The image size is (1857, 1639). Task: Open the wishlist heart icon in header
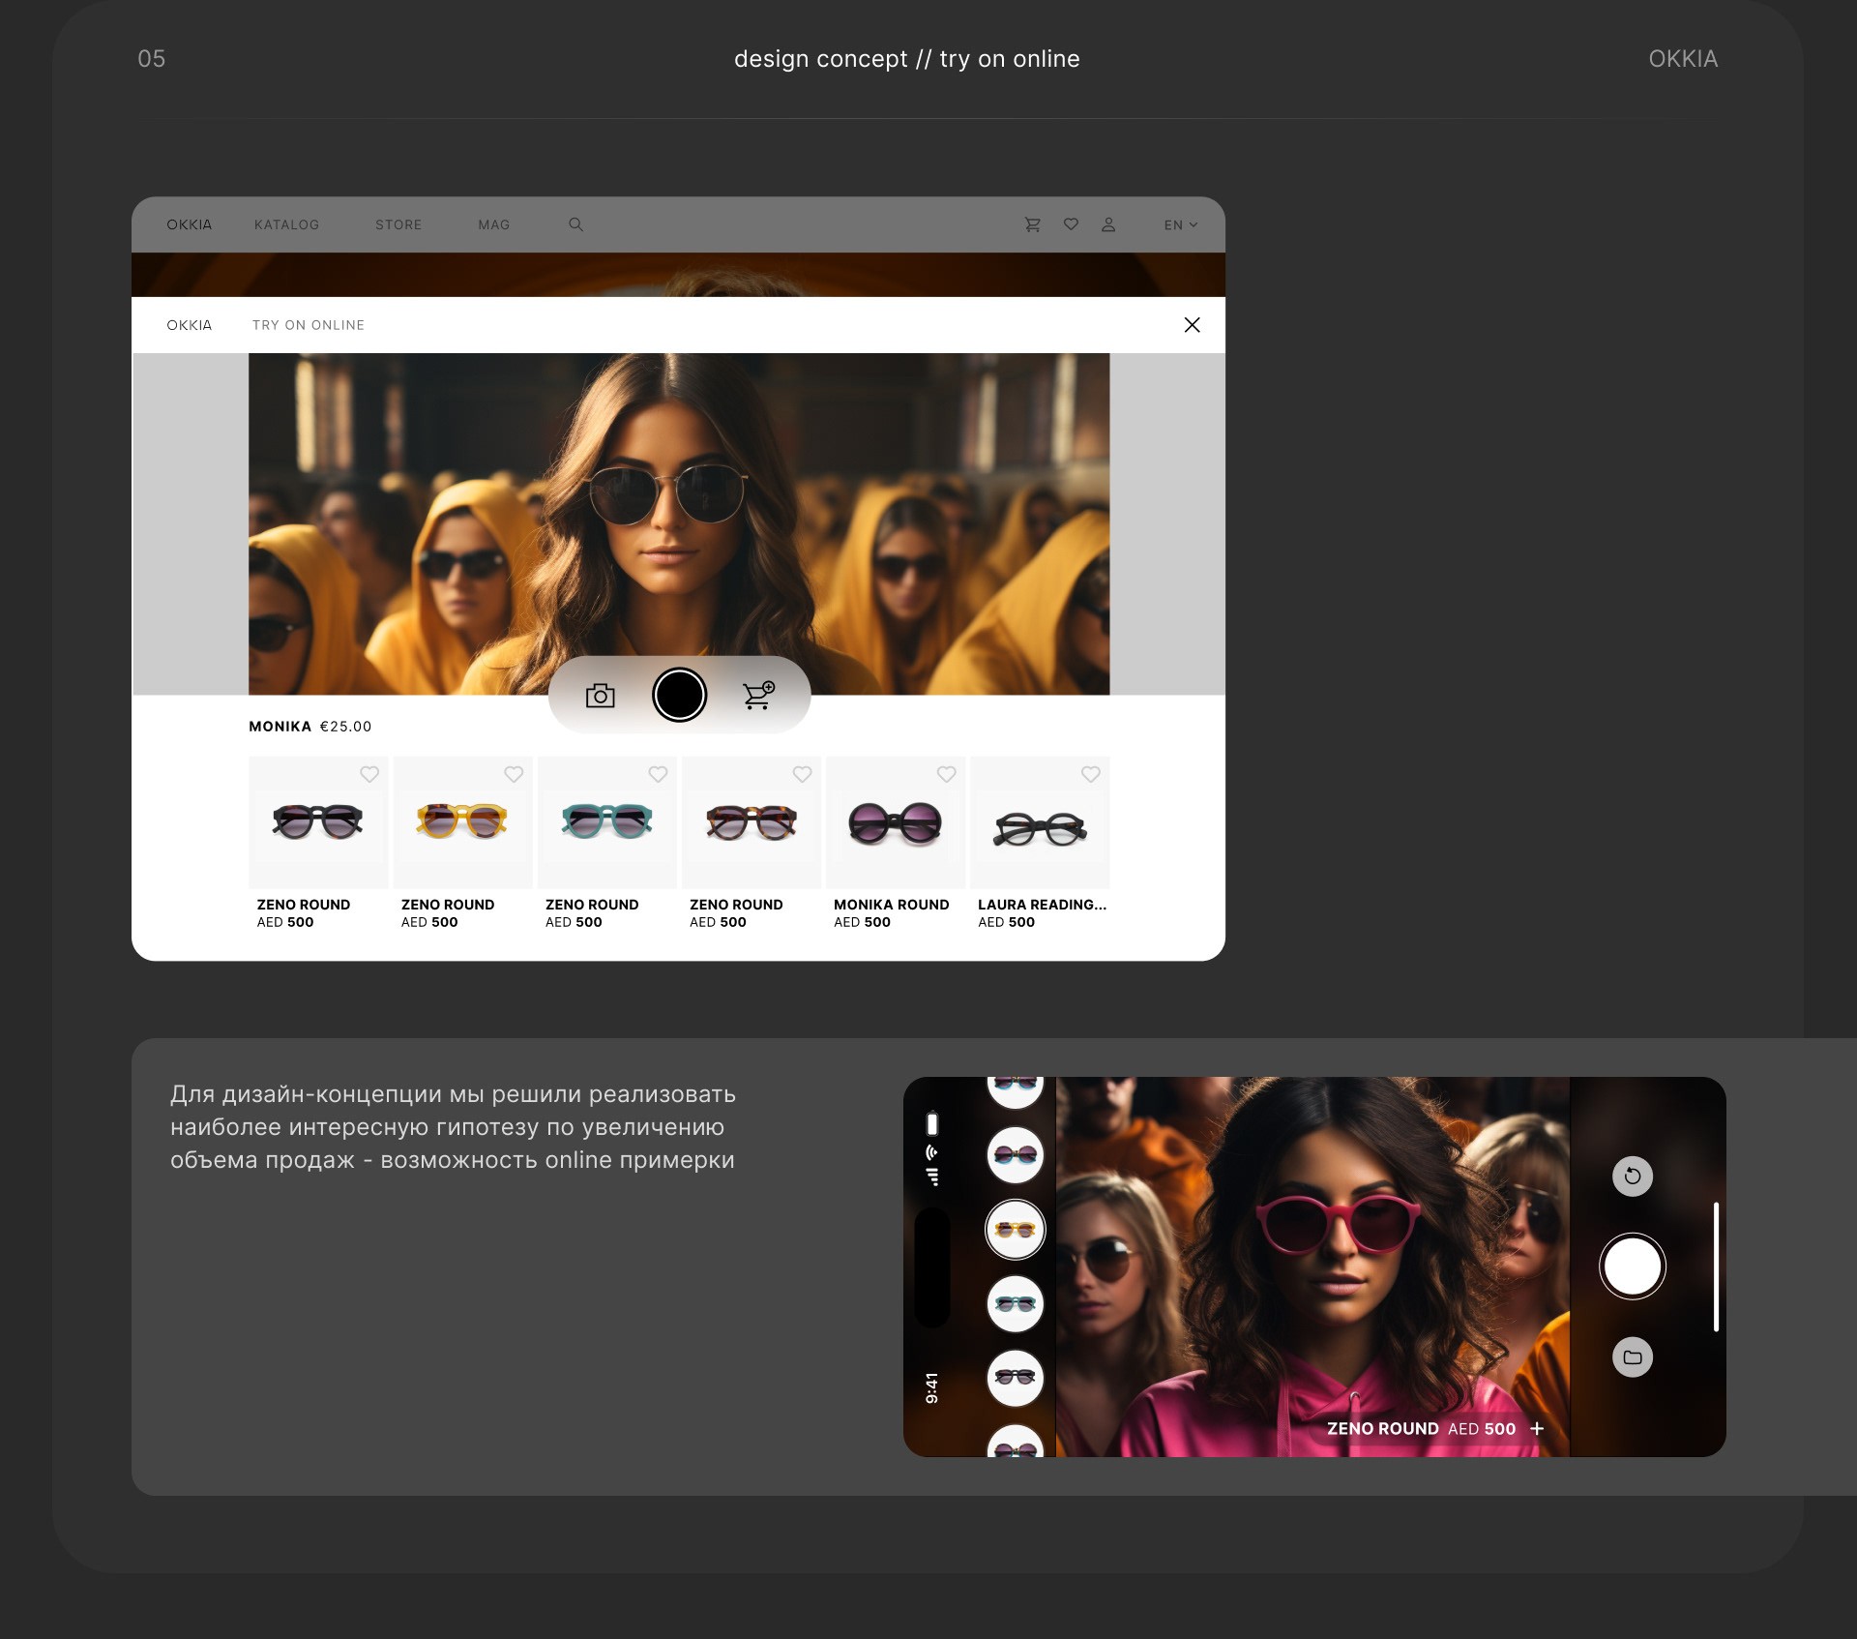point(1071,224)
